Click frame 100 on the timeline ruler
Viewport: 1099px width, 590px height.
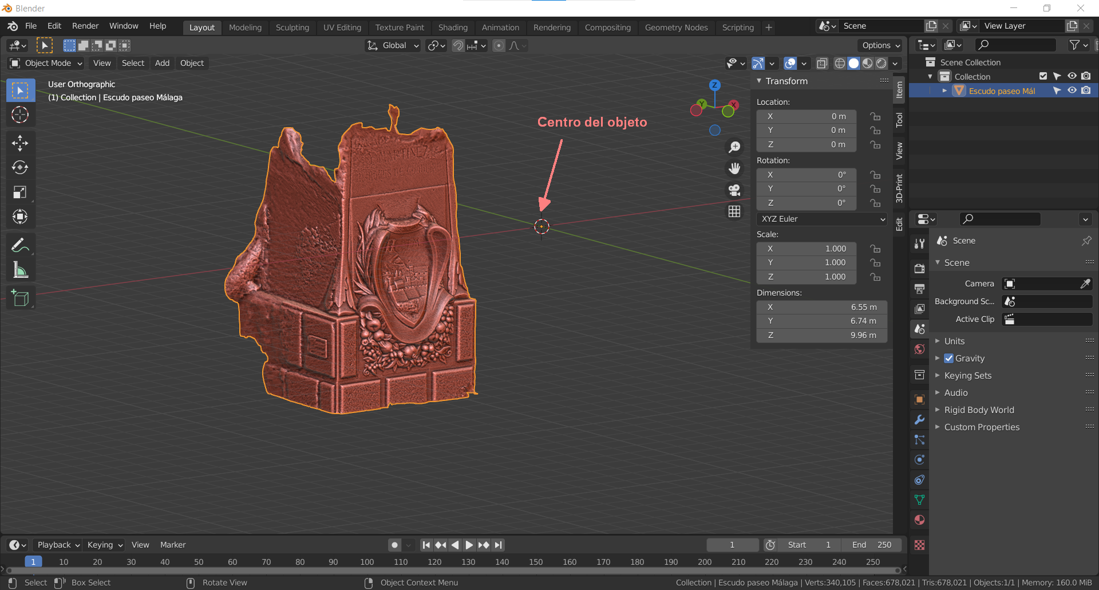pyautogui.click(x=367, y=562)
